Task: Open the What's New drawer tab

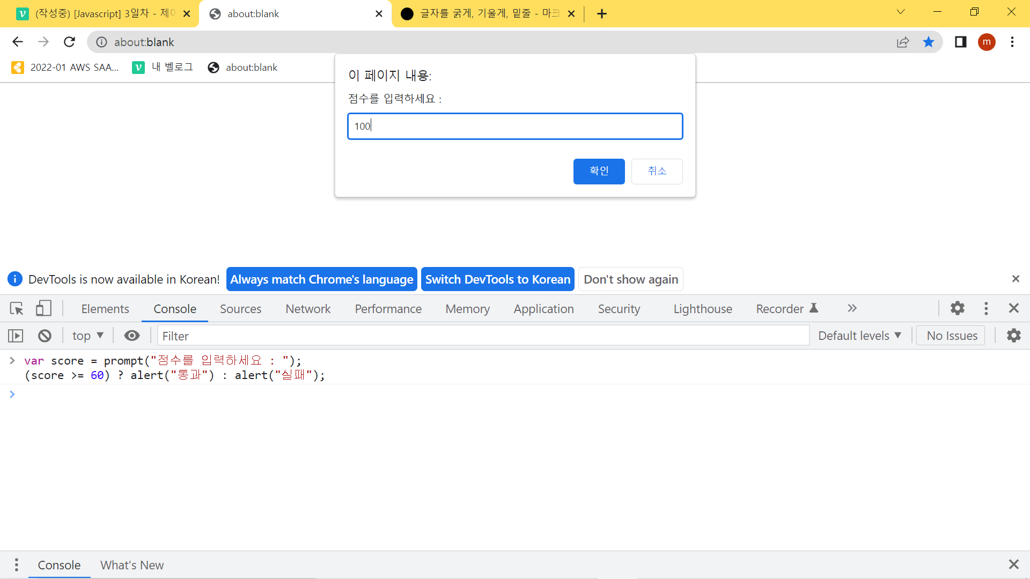Action: [x=132, y=565]
